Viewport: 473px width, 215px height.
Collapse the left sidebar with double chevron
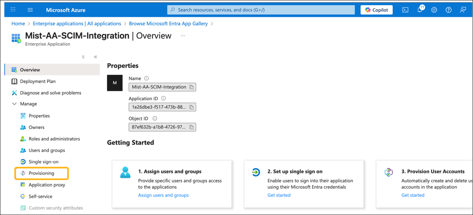coord(96,57)
